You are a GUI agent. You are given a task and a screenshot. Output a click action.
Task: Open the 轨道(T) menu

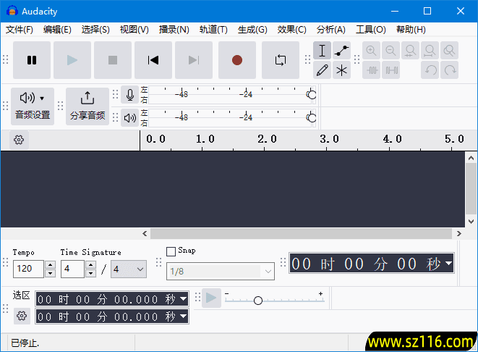[213, 30]
